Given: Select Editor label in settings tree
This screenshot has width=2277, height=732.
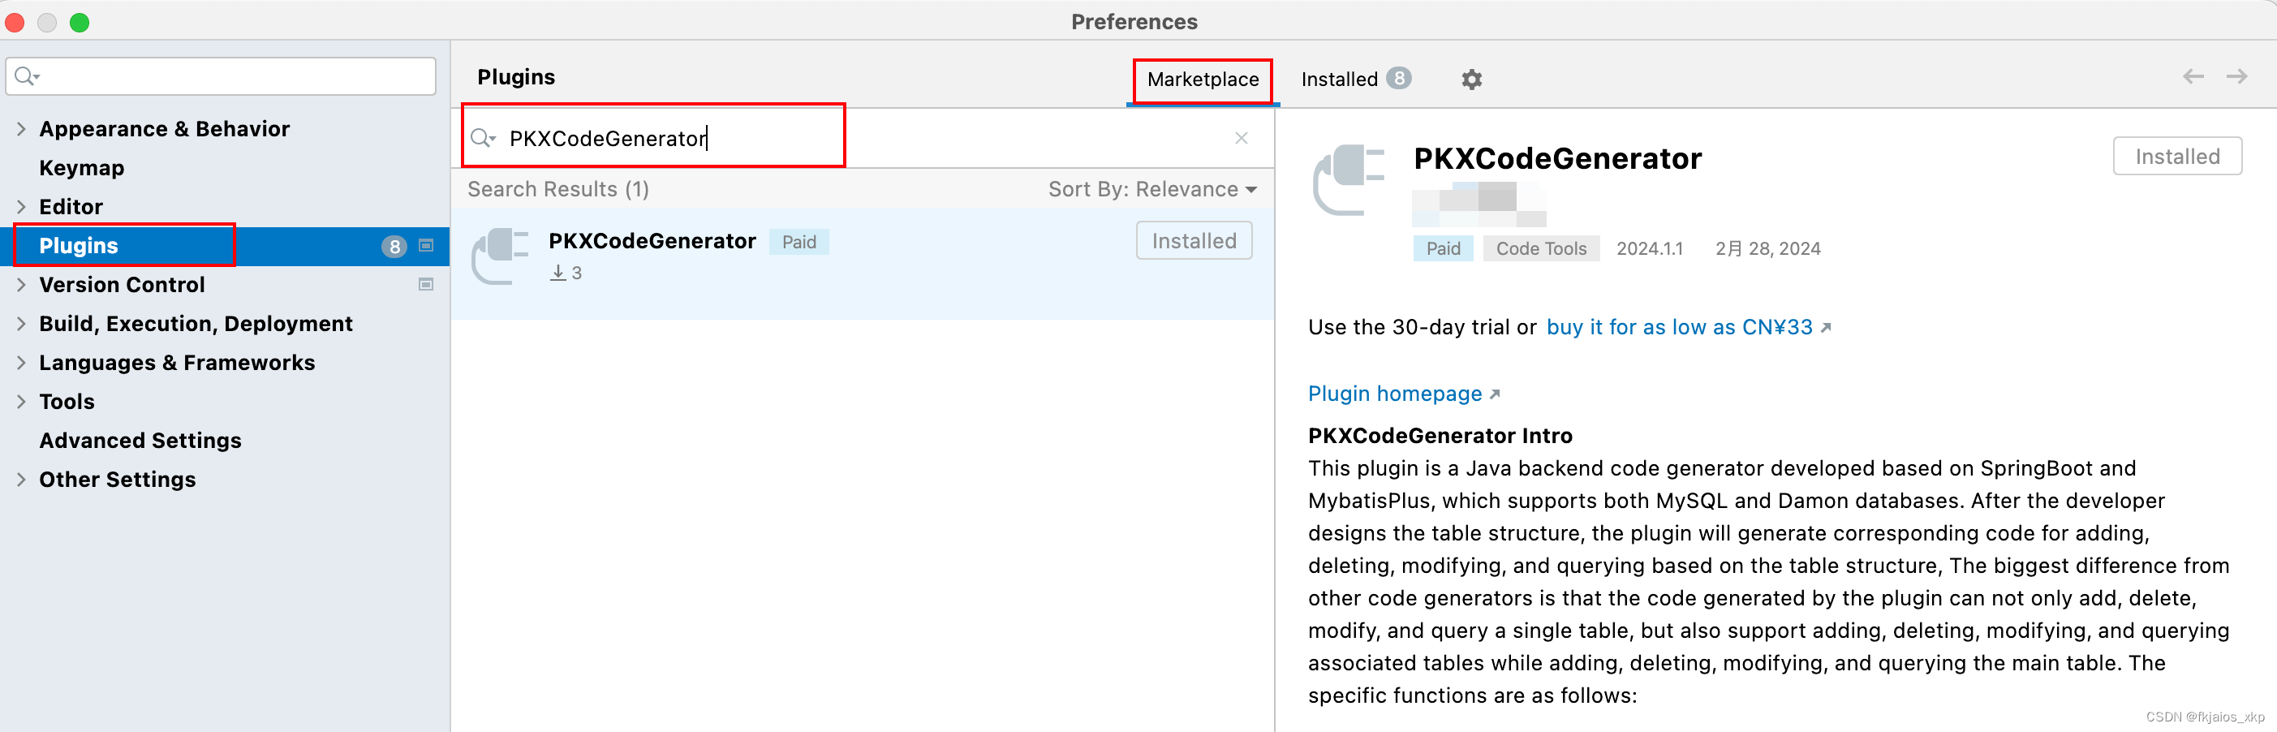Looking at the screenshot, I should coord(71,207).
